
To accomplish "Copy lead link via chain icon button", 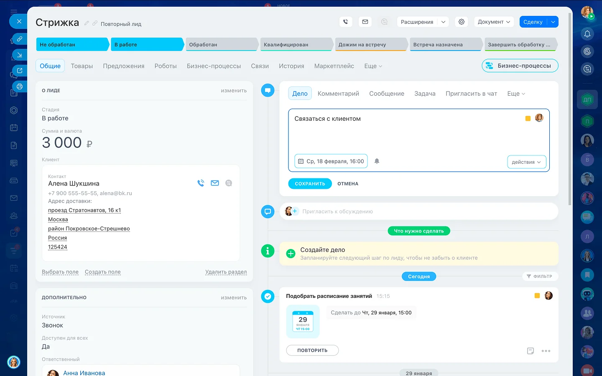I will click(x=19, y=39).
